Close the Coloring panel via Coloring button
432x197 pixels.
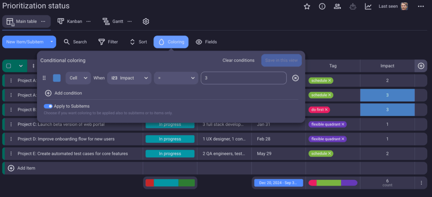(x=171, y=42)
